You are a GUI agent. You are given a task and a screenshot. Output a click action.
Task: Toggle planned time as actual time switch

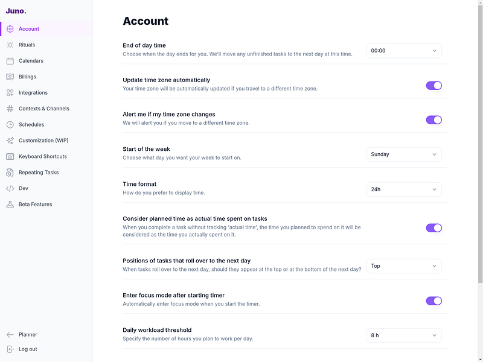pyautogui.click(x=433, y=228)
